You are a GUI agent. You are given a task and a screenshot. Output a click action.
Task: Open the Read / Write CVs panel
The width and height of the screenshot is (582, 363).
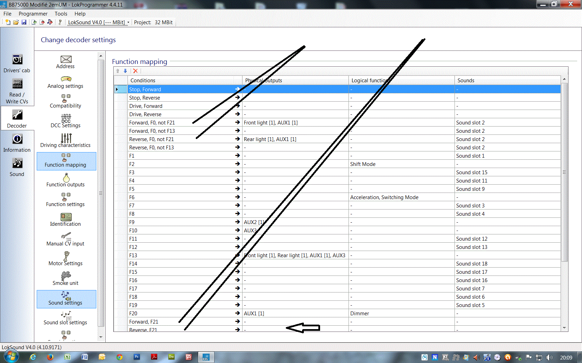pyautogui.click(x=17, y=91)
